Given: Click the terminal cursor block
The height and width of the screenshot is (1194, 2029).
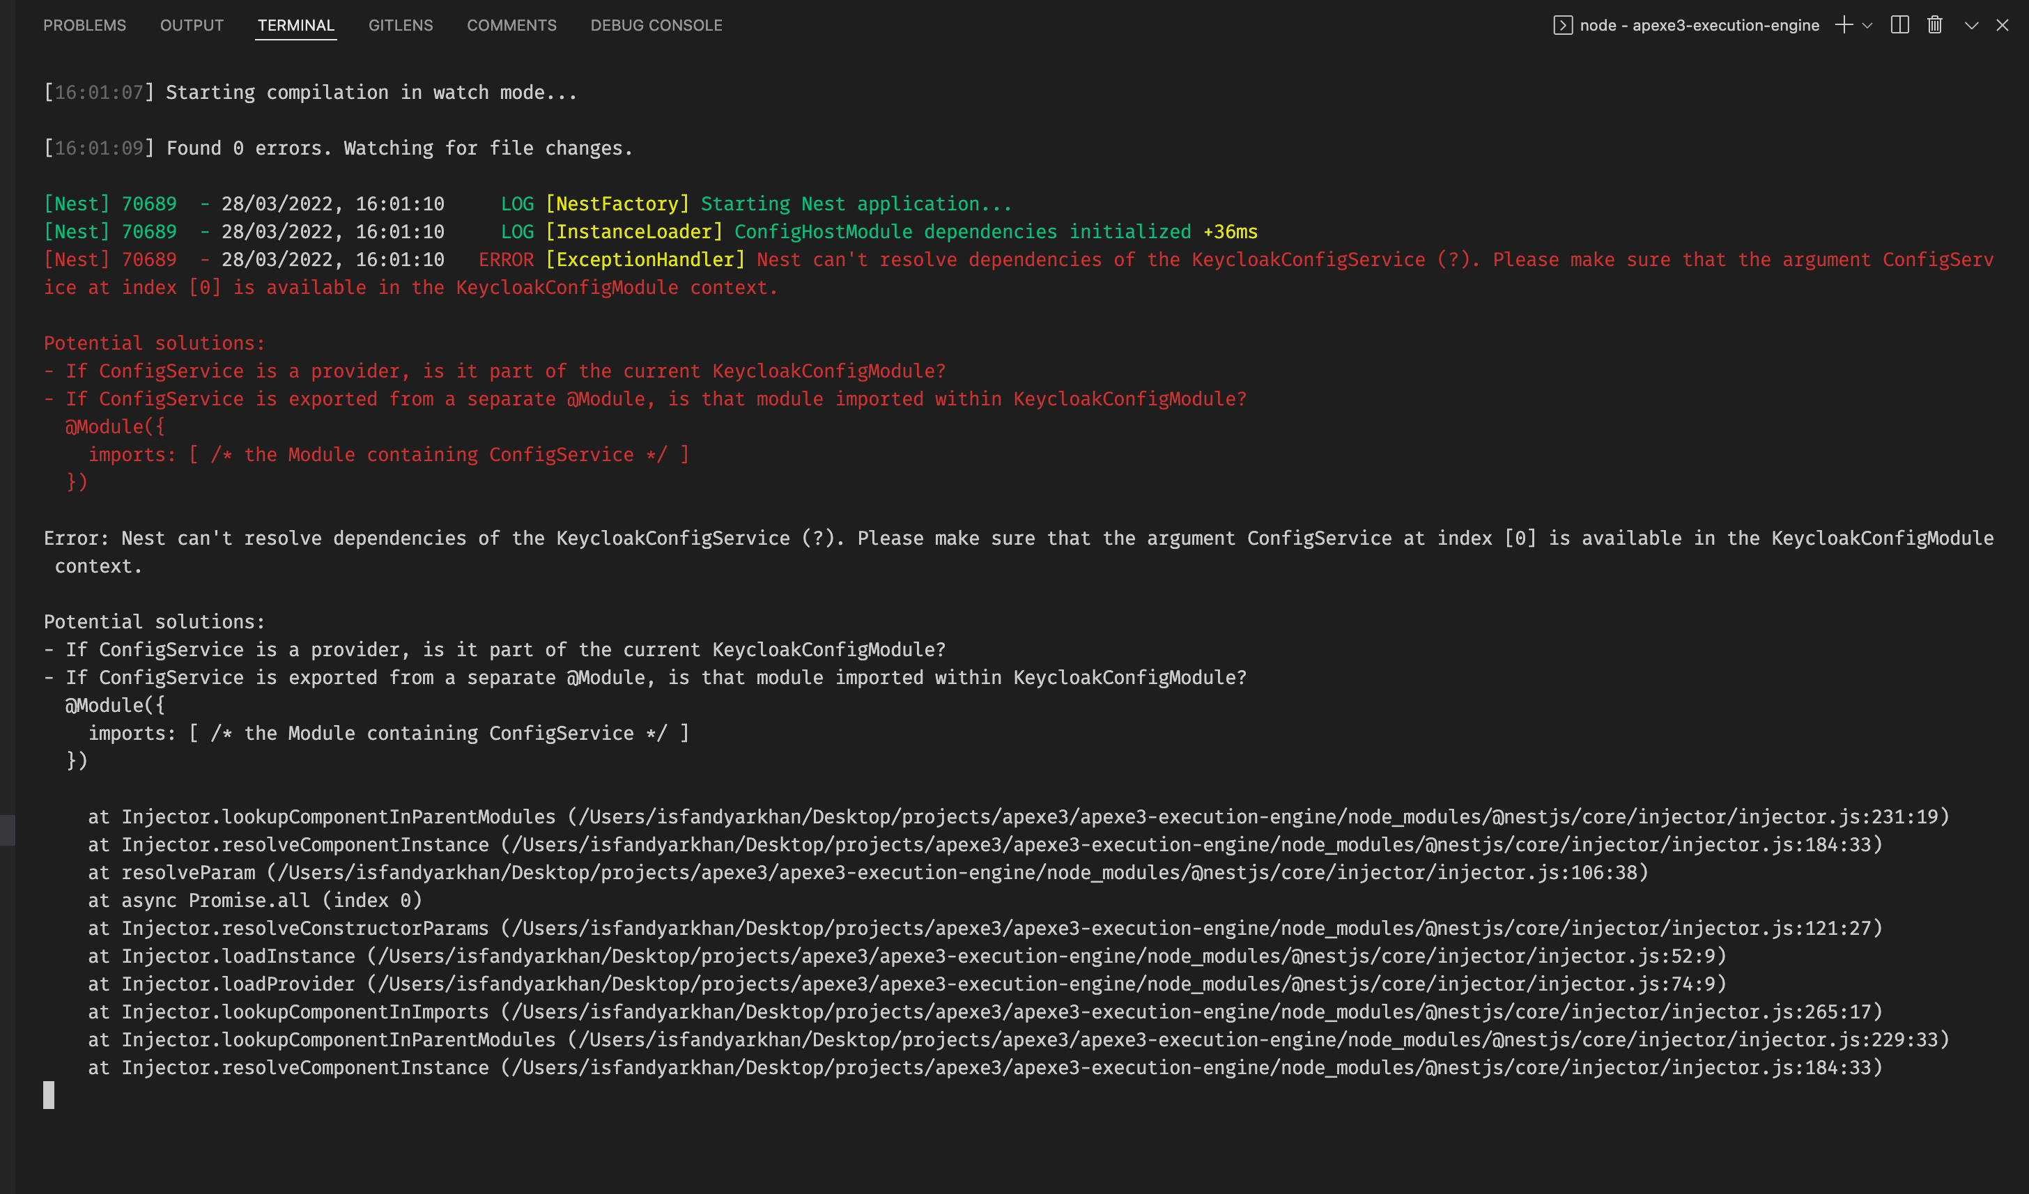Looking at the screenshot, I should click(x=49, y=1095).
